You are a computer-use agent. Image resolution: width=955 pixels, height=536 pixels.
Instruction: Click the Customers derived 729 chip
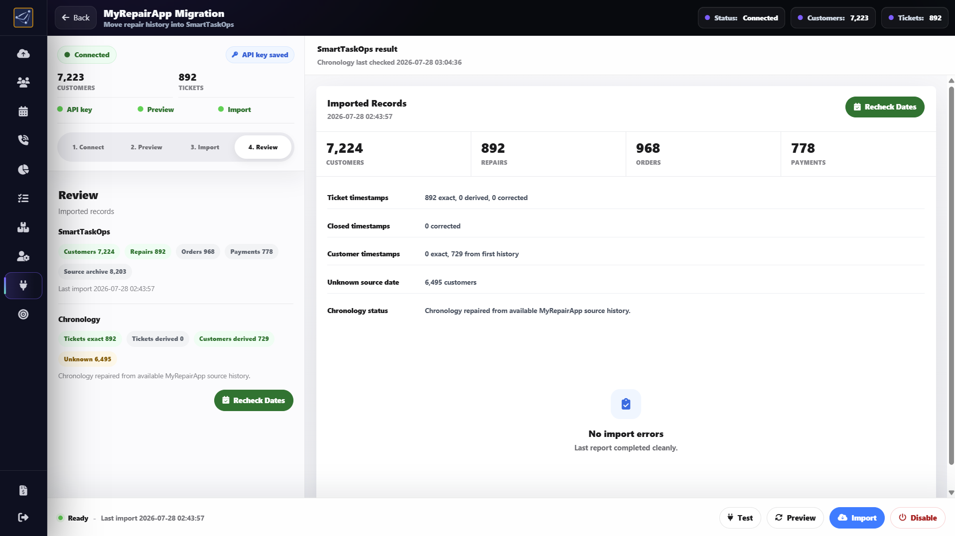pos(234,339)
